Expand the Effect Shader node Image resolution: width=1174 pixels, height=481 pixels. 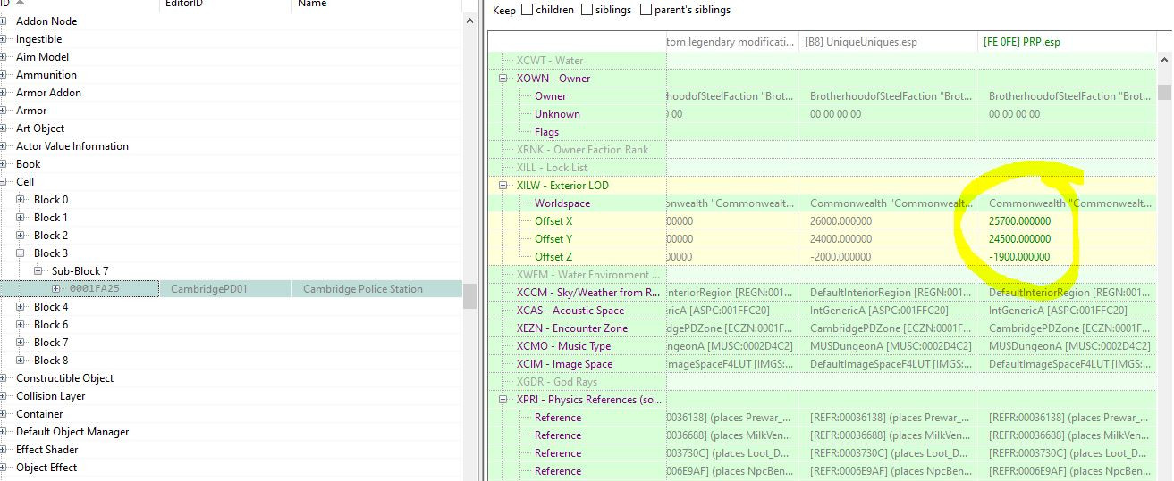[x=4, y=450]
